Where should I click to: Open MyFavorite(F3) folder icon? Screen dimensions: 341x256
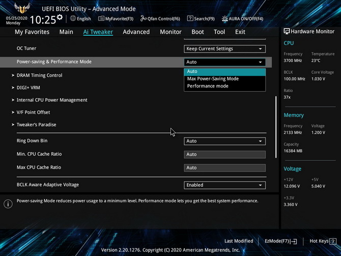pos(101,18)
